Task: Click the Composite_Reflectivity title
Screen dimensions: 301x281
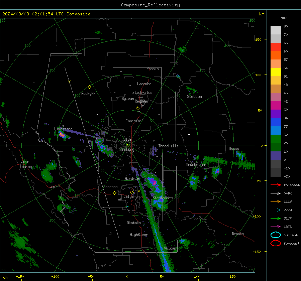Action: click(x=150, y=5)
